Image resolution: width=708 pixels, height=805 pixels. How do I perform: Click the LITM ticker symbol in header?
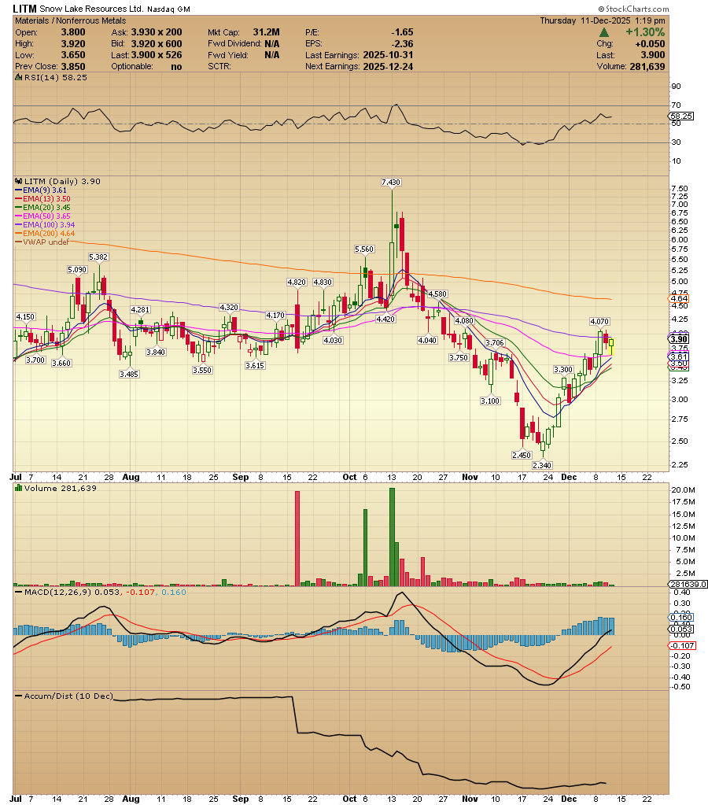(x=24, y=9)
